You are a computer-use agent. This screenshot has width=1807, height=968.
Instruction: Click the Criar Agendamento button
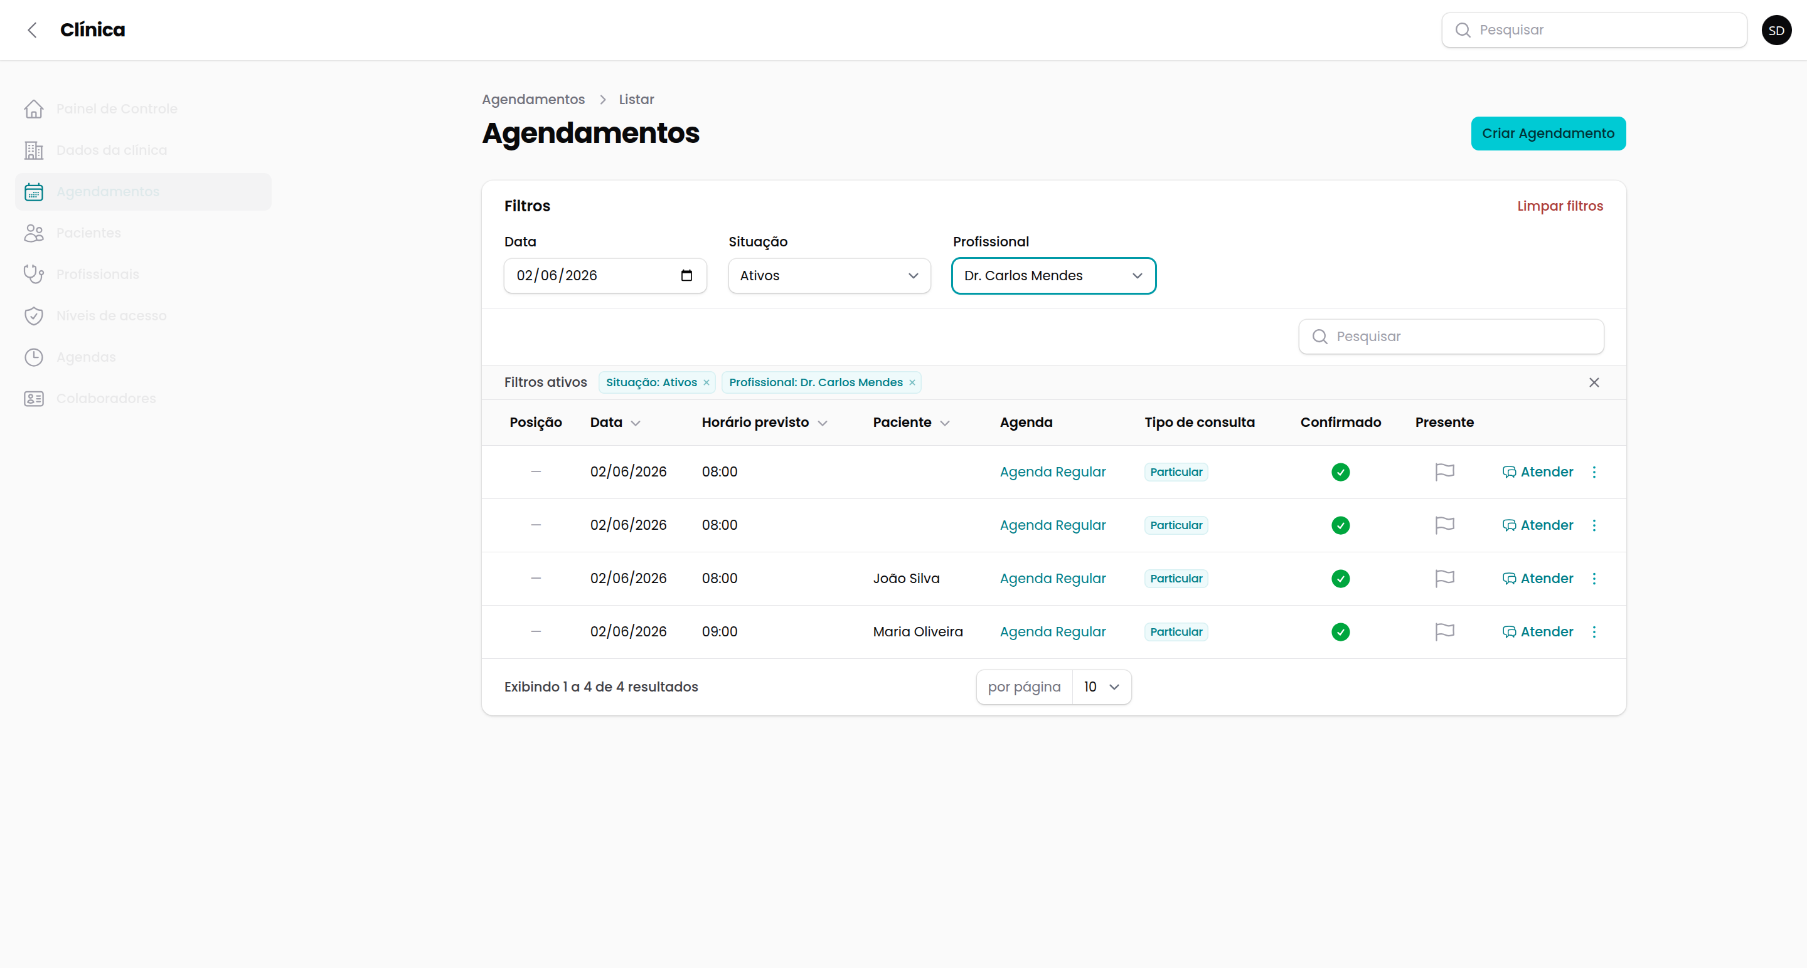click(1547, 133)
